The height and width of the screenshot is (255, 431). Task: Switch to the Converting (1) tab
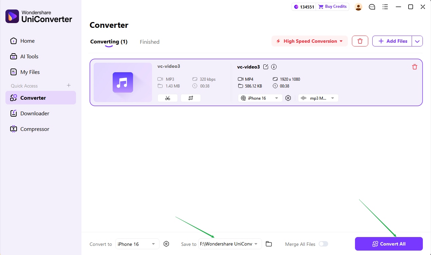click(109, 42)
